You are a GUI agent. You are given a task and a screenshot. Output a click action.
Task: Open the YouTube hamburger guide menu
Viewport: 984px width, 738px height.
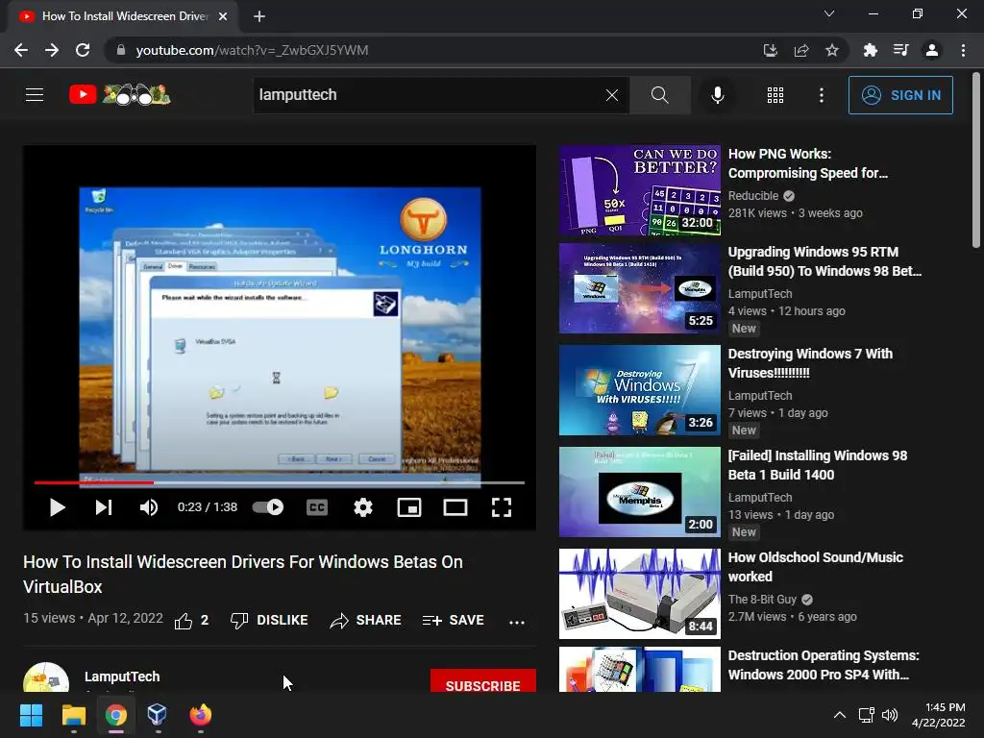tap(35, 95)
